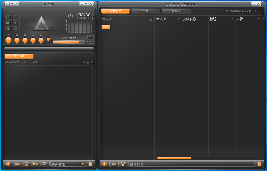Click the visualization spectrum display

click(x=80, y=26)
